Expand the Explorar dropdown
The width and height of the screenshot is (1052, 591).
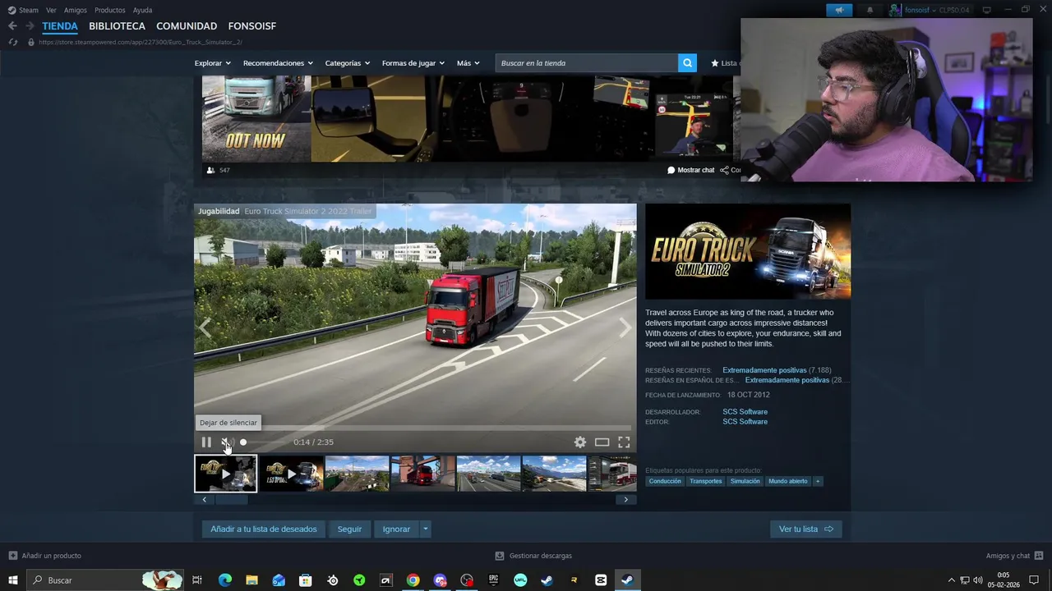[x=212, y=63]
